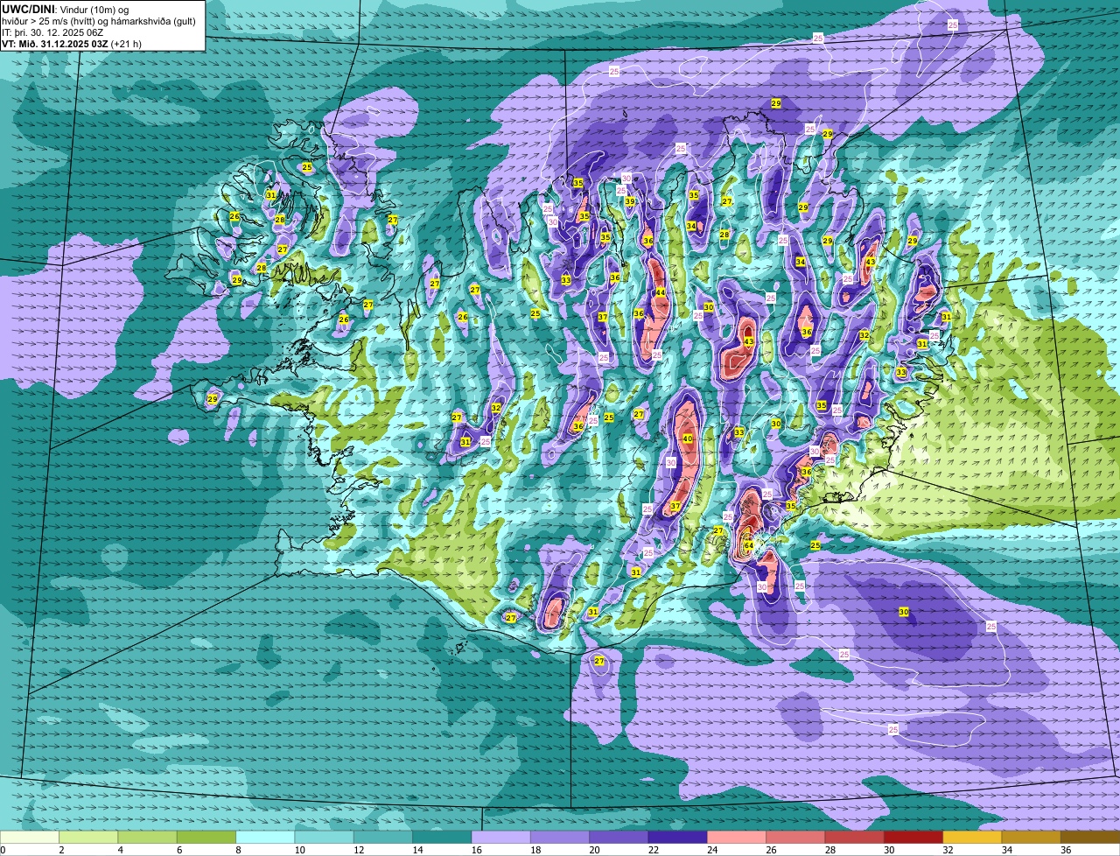Image resolution: width=1120 pixels, height=856 pixels.
Task: Click the legend scale tick label 24
Action: pyautogui.click(x=712, y=850)
